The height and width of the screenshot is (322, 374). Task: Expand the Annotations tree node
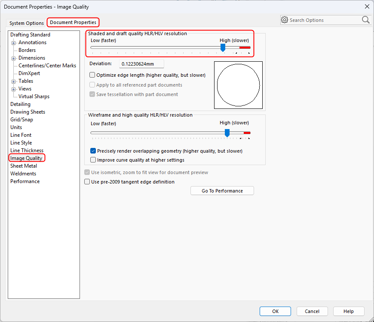coord(14,42)
